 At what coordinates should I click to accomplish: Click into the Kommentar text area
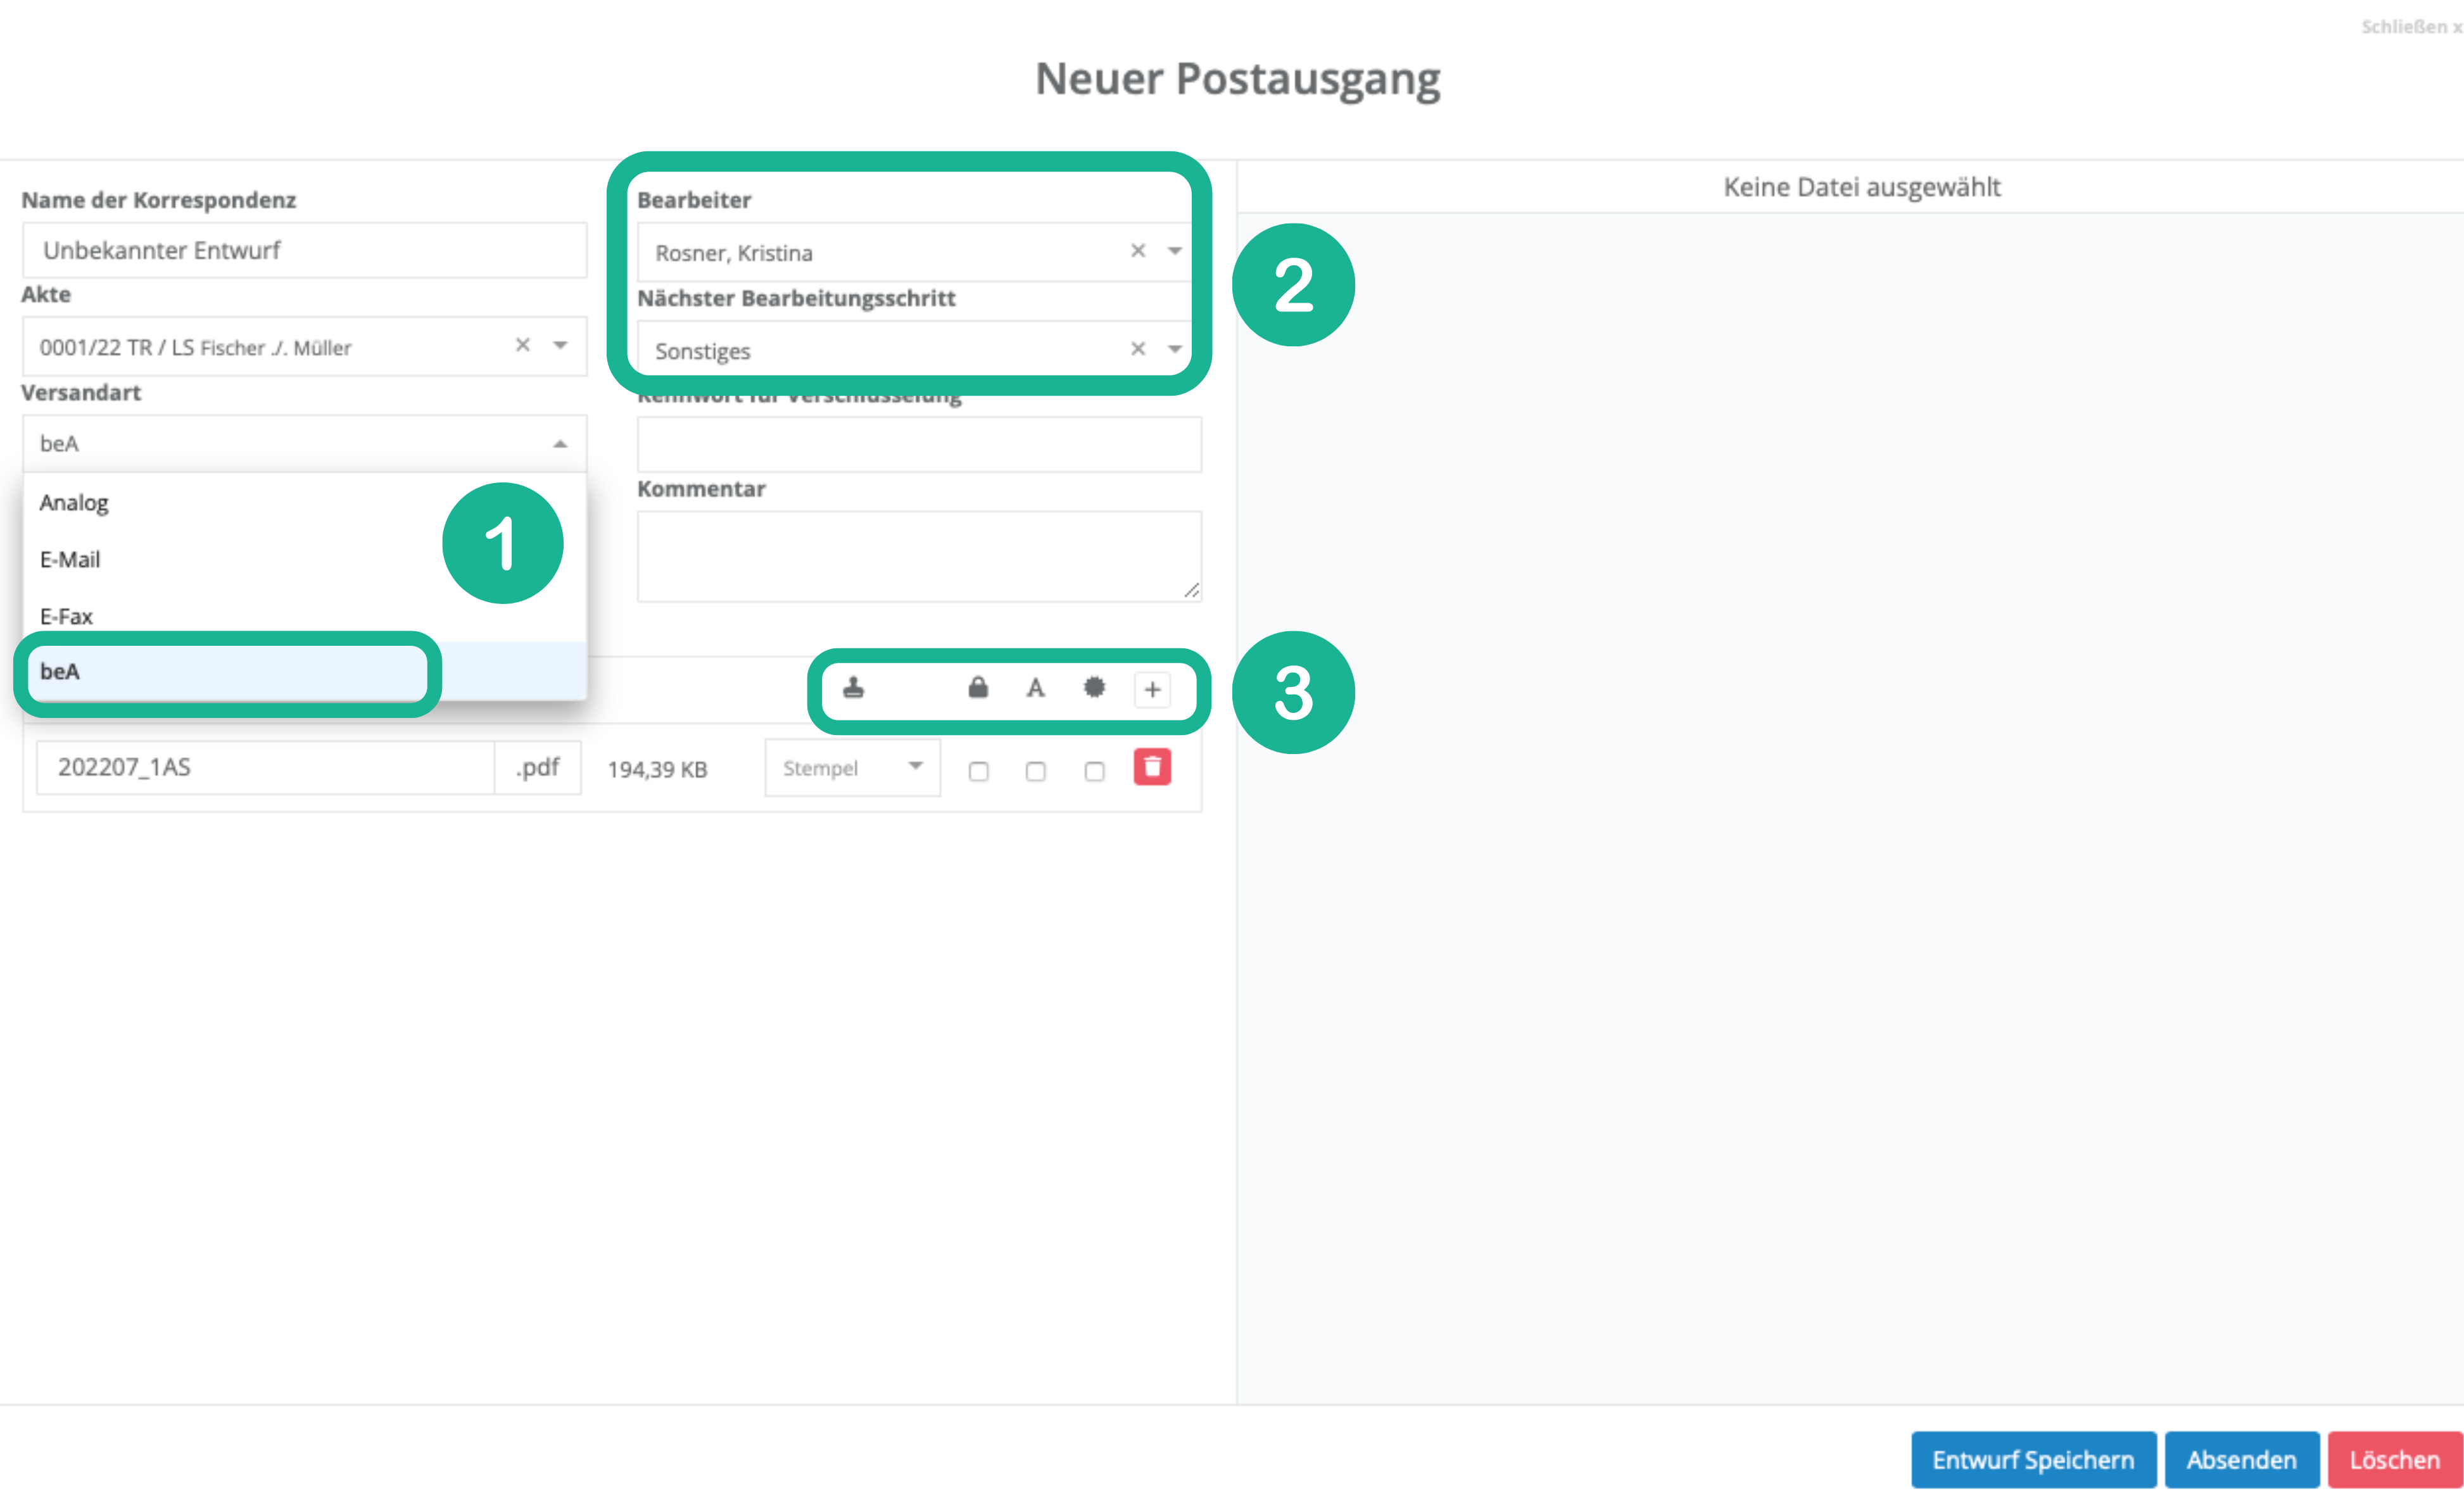point(918,556)
